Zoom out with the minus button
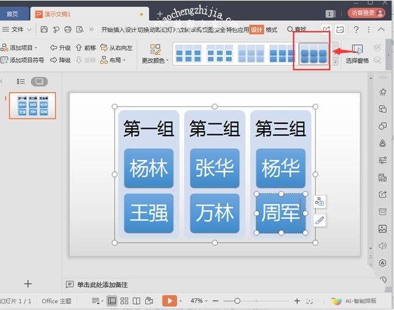Image resolution: width=394 pixels, height=310 pixels. pyautogui.click(x=215, y=301)
